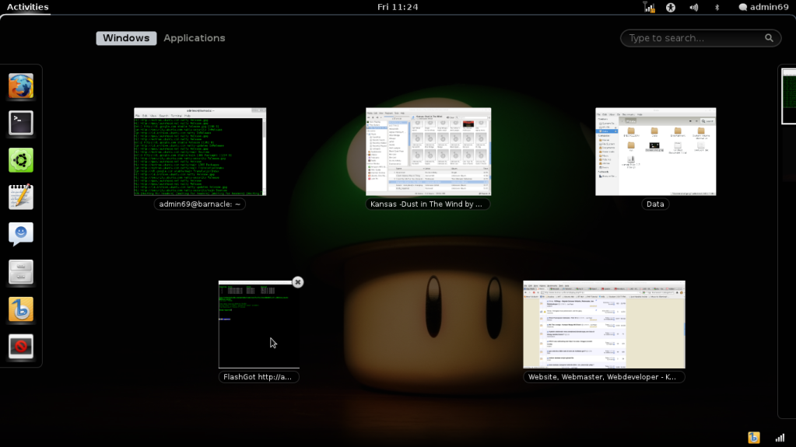Select the Website, Webmaster, Webdeveloper browser thumbnail
796x447 pixels.
pos(604,325)
